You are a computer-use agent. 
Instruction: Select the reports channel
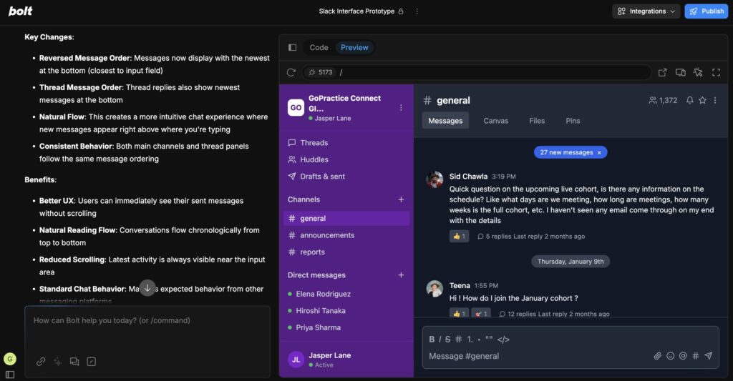[x=346, y=252]
